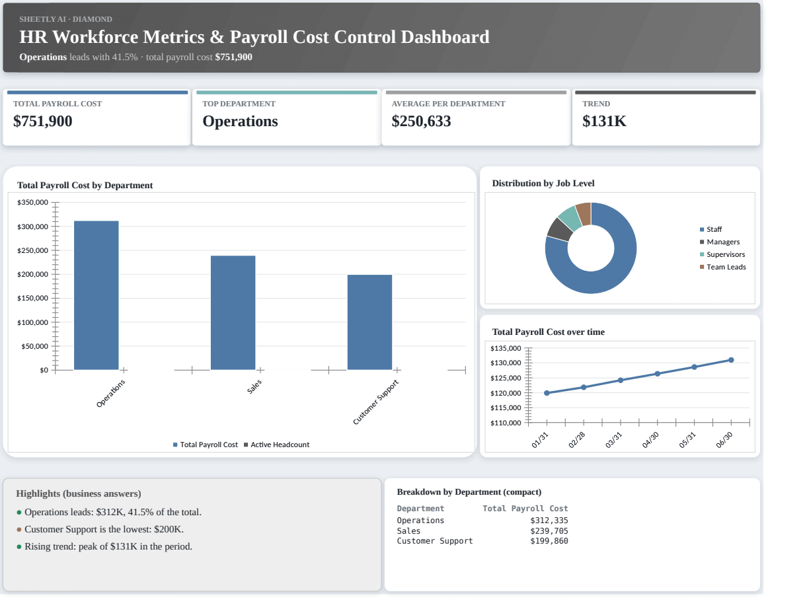The height and width of the screenshot is (609, 811).
Task: Select the Team Leads legend color swatch
Action: click(702, 267)
